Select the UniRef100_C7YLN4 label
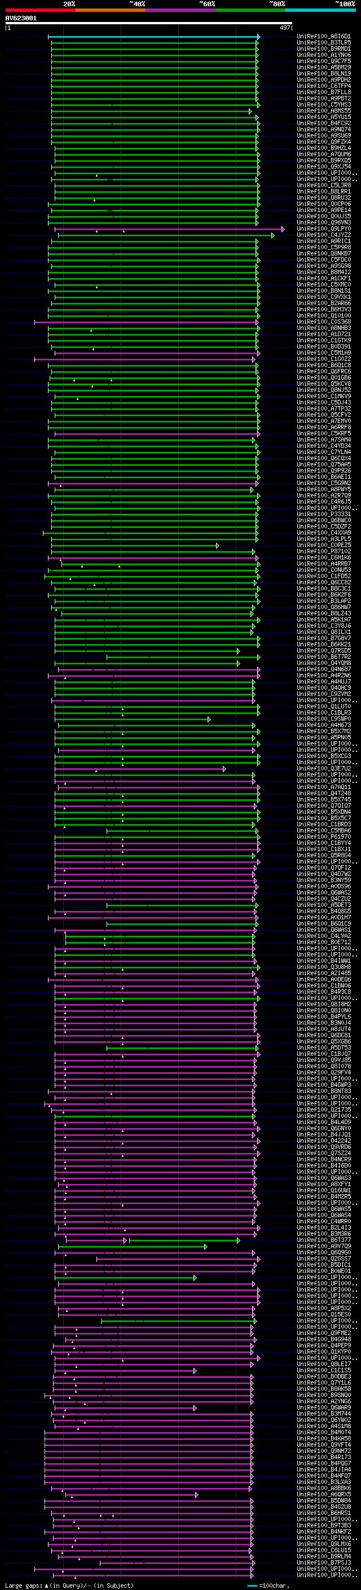 324,452
